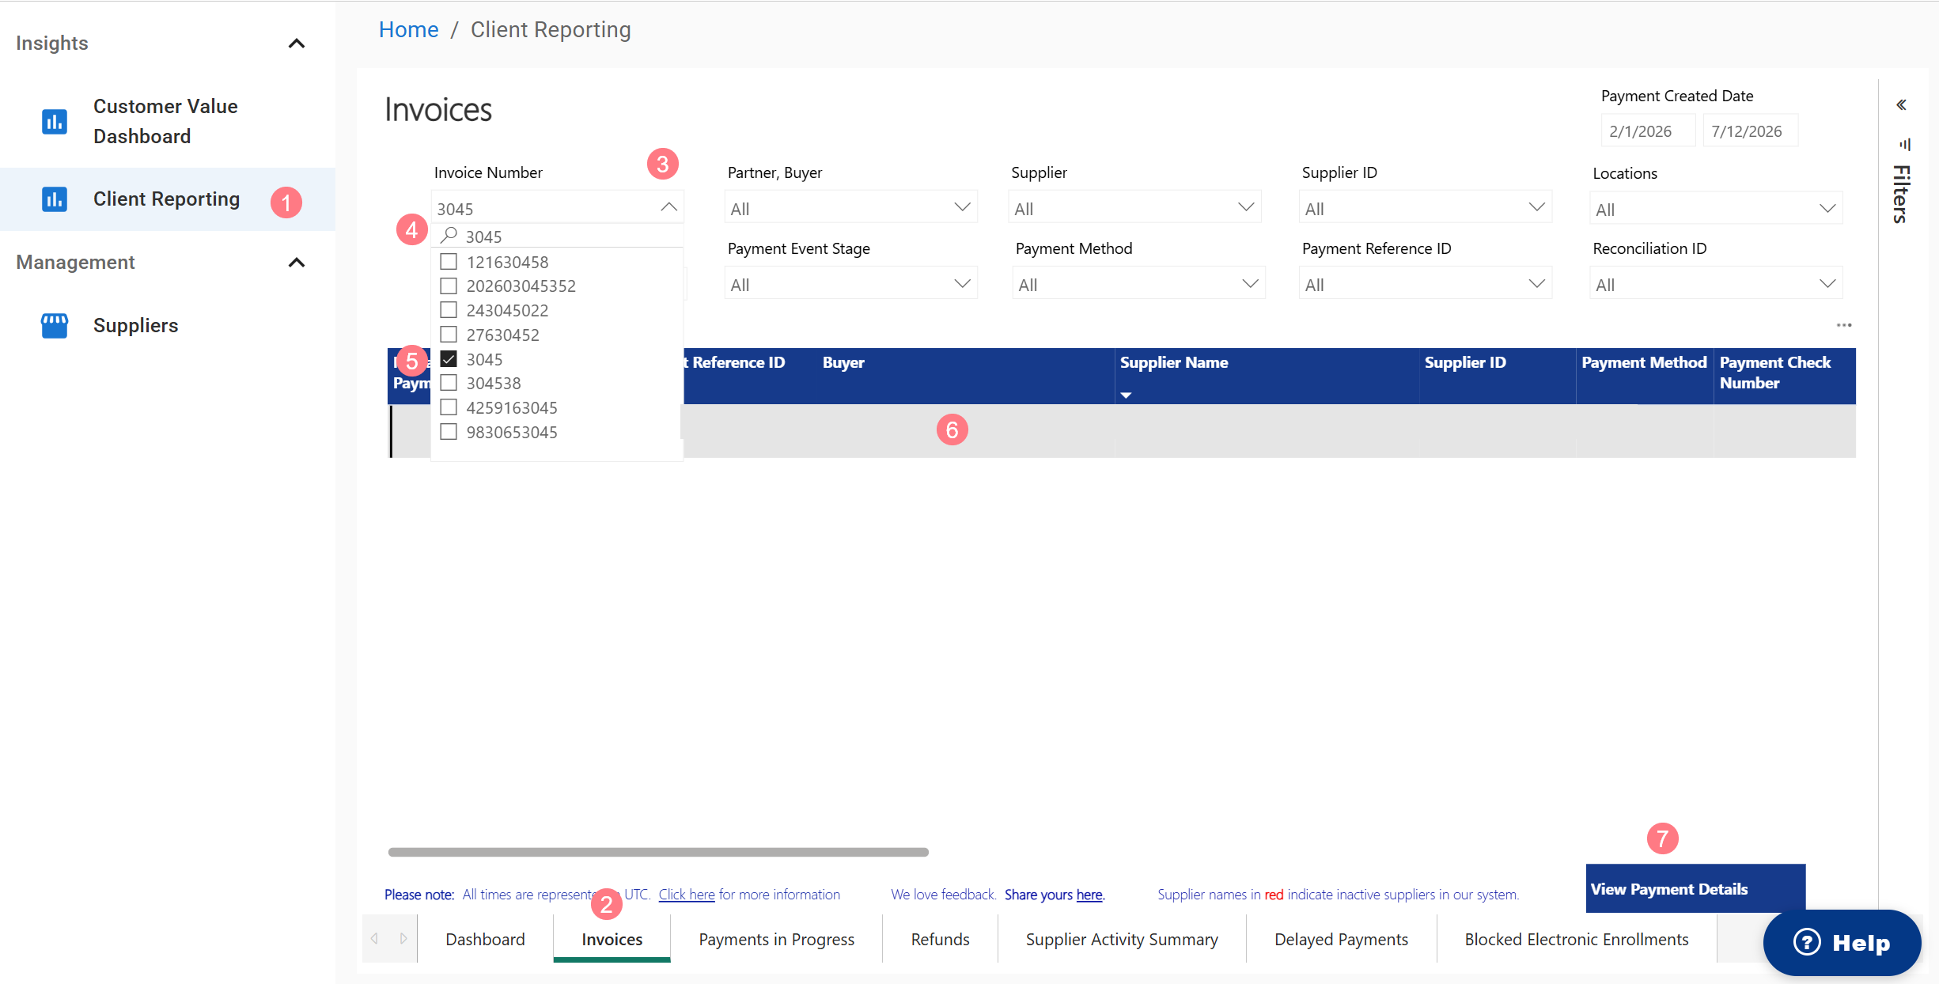The width and height of the screenshot is (1939, 984).
Task: Follow the Home breadcrumb link
Action: 408,30
